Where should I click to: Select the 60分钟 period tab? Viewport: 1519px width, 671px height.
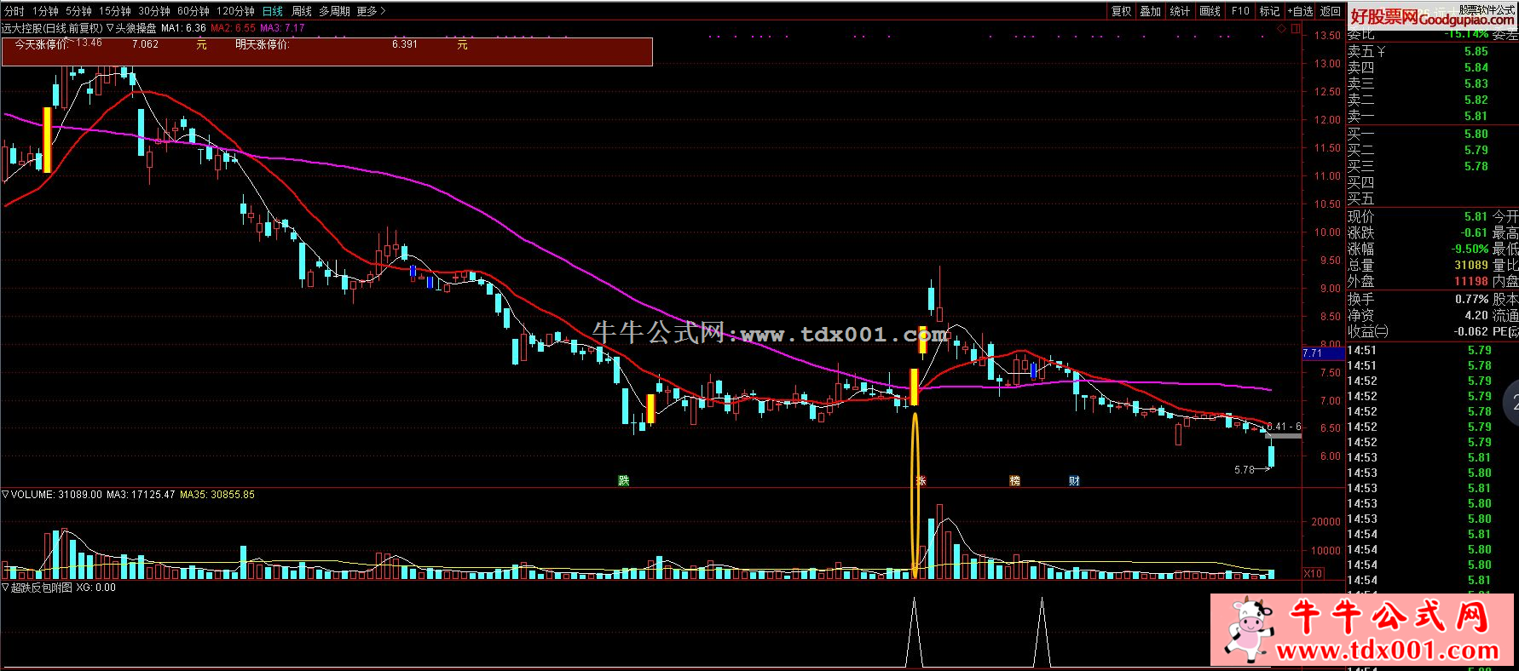(x=193, y=11)
